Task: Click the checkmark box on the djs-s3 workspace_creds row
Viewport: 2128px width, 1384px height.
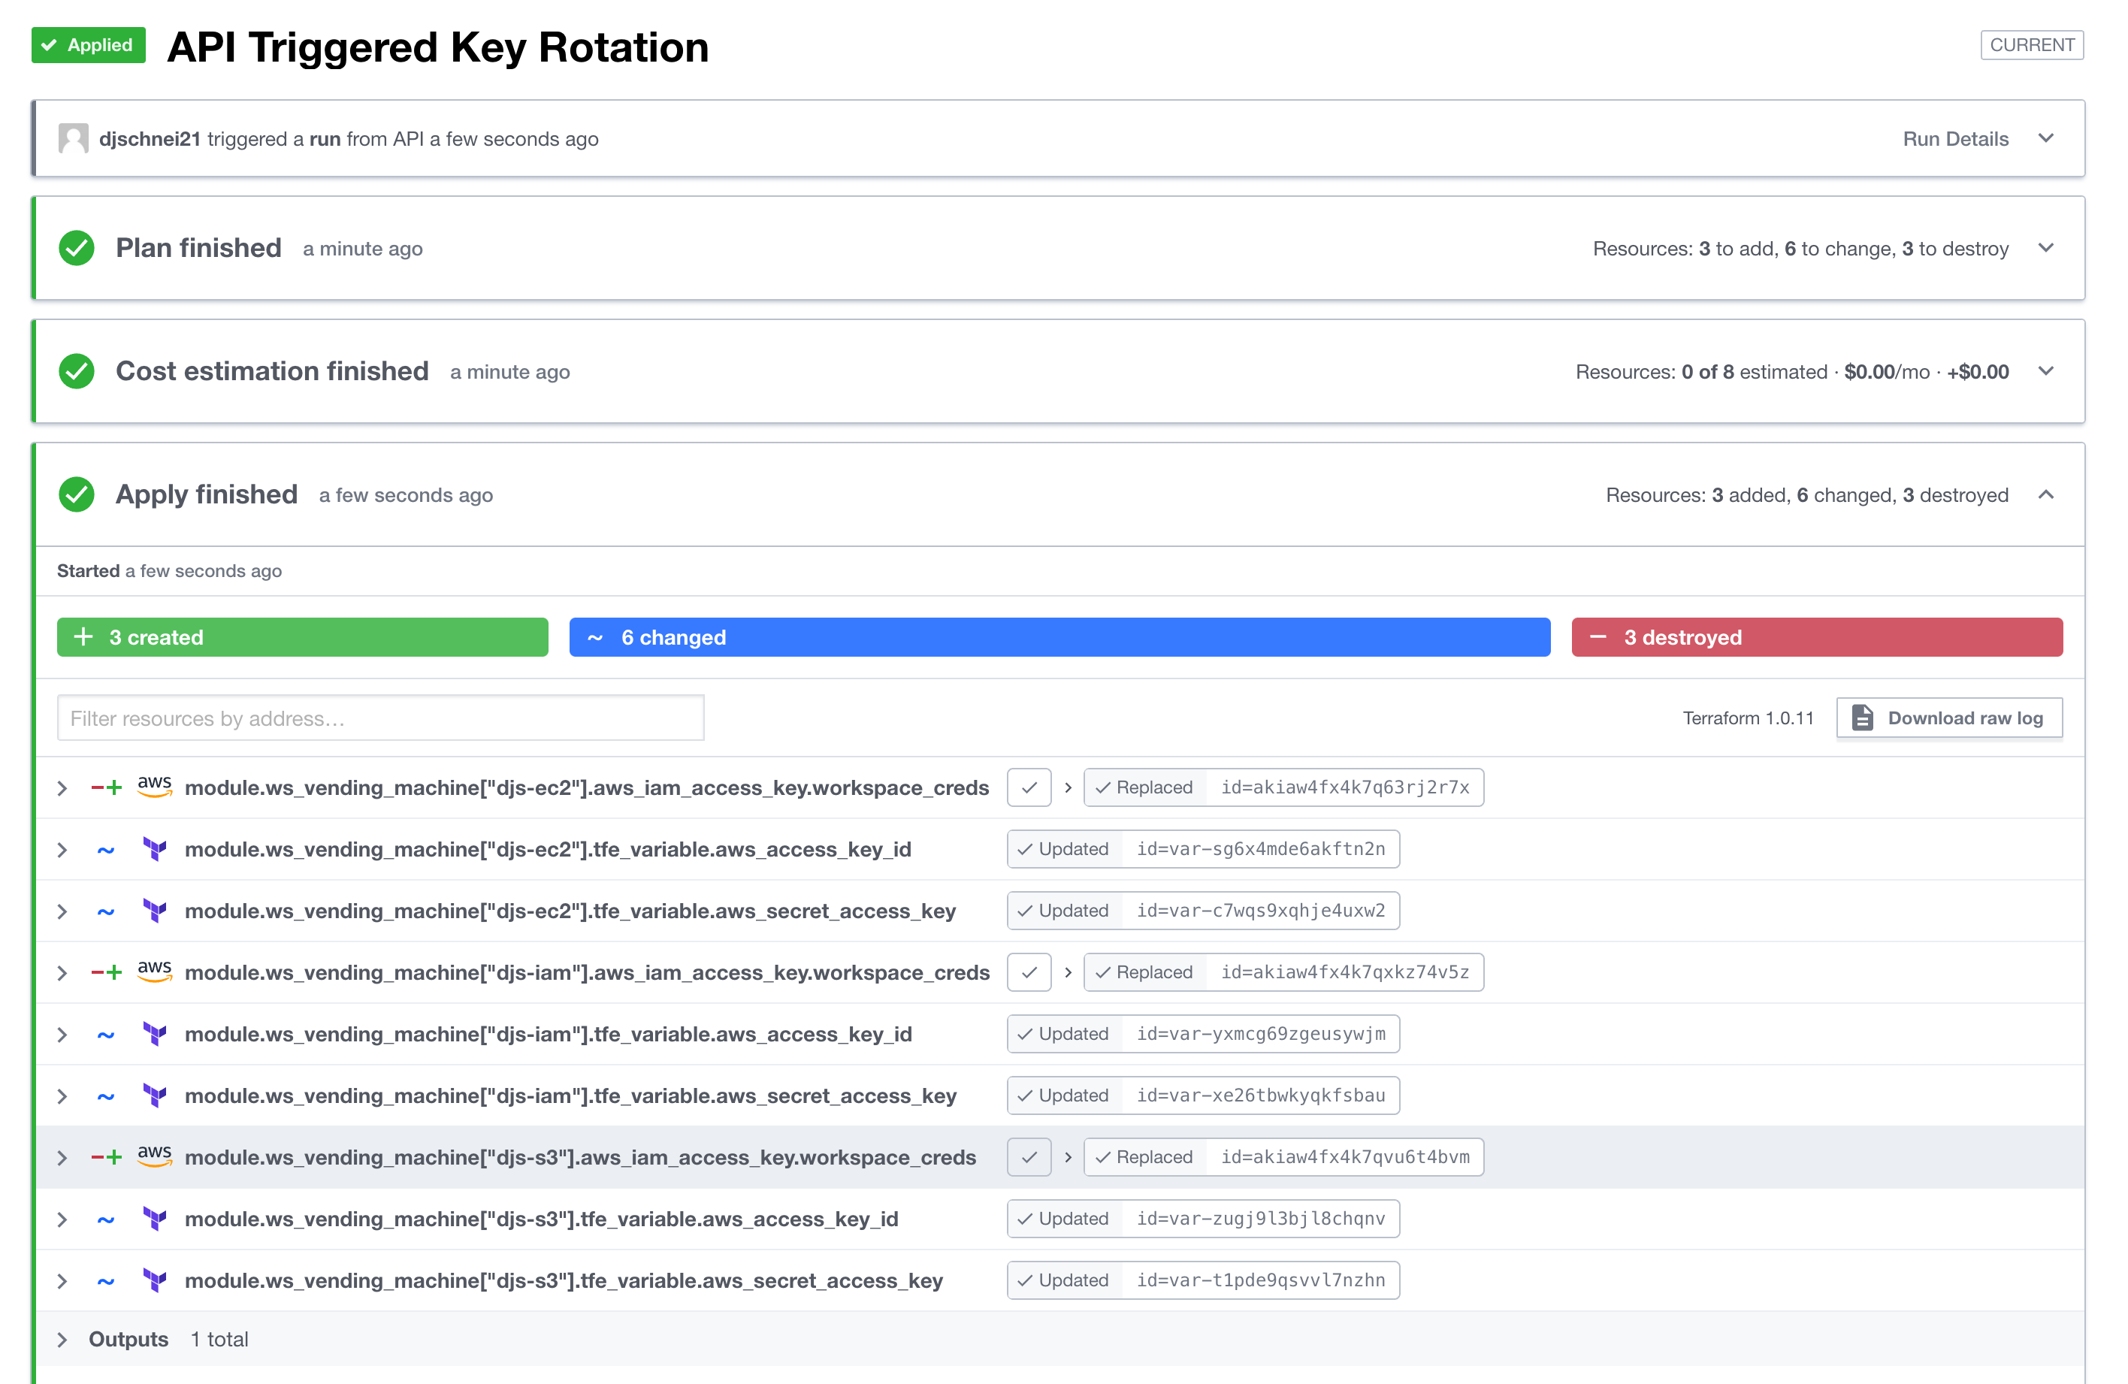Action: coord(1029,1157)
